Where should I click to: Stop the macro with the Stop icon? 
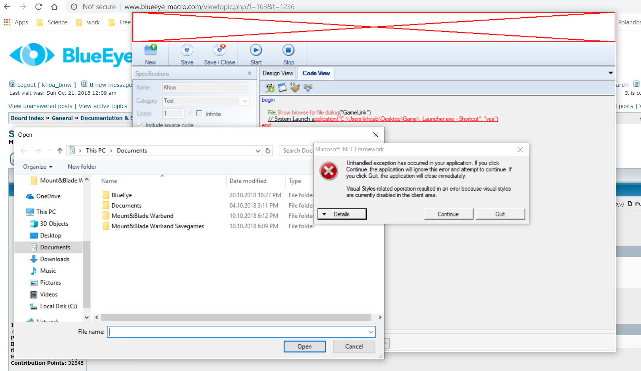[x=288, y=50]
